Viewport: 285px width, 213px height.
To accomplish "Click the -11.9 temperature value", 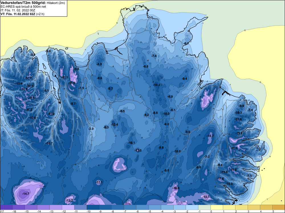I will click(51, 114).
